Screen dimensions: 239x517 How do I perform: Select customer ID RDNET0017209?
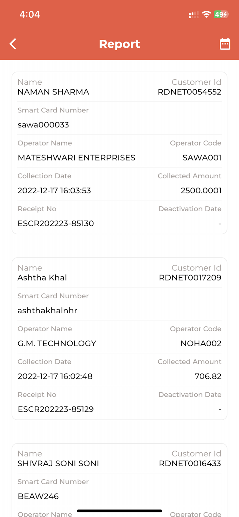[x=190, y=278]
